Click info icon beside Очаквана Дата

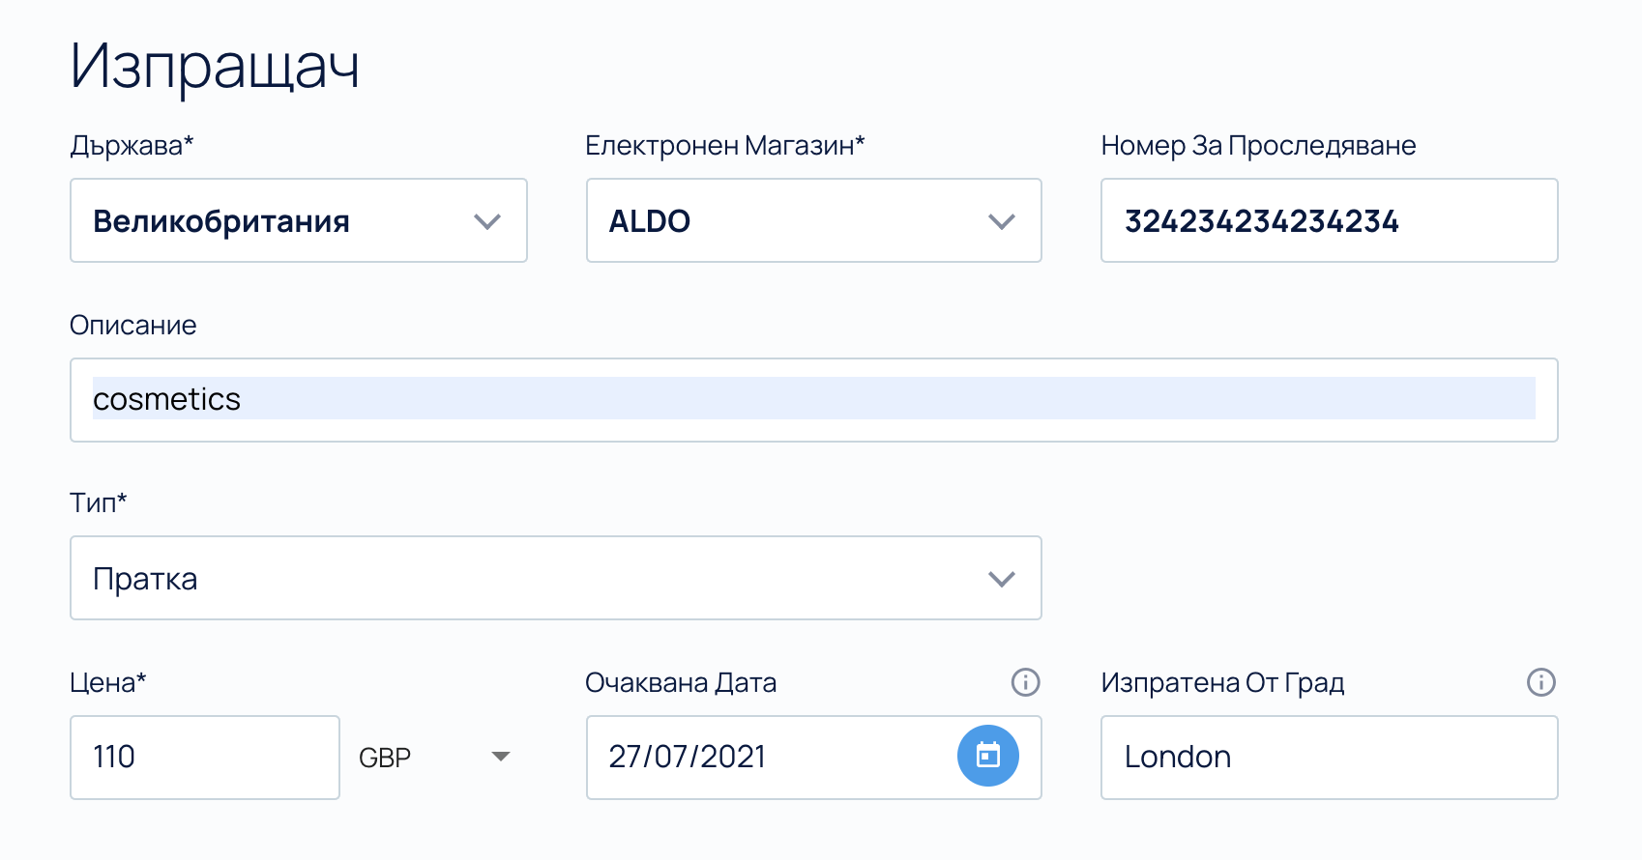pos(1025,682)
